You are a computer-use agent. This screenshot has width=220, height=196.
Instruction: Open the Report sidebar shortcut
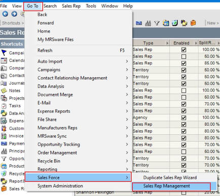pos(13,181)
